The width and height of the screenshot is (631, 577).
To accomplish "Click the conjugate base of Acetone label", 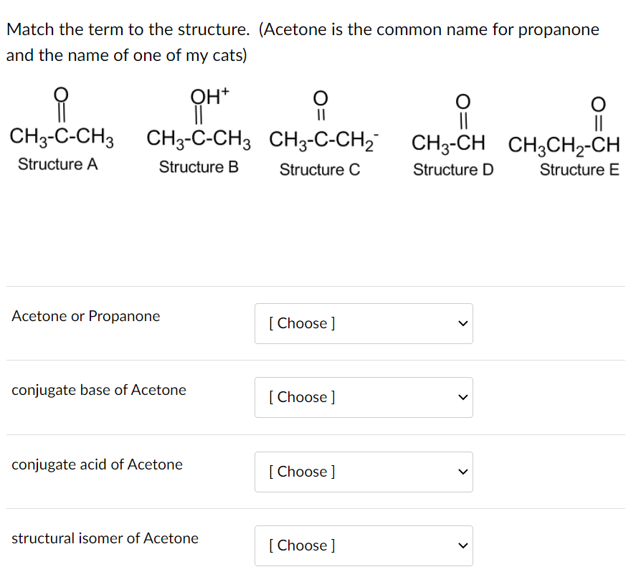I will click(99, 390).
